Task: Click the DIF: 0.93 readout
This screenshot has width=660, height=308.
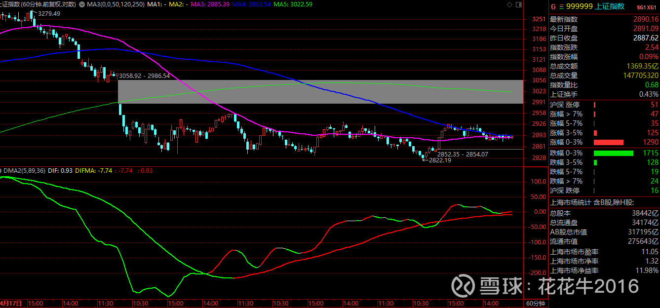Action: (60, 171)
